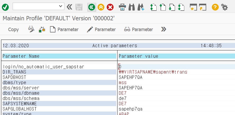Collapse the command field with double chevron

click(69, 7)
